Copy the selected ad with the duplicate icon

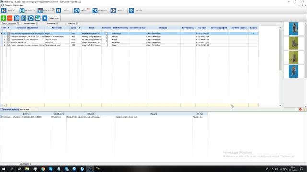tap(17, 18)
